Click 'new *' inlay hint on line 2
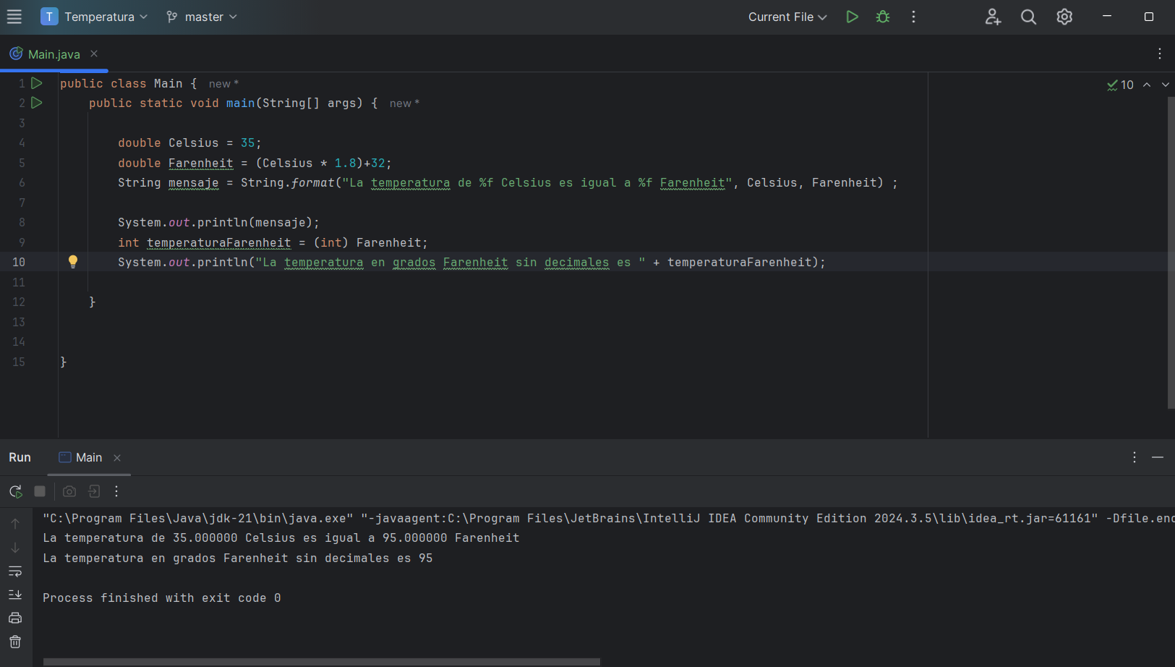The width and height of the screenshot is (1175, 667). (x=404, y=103)
